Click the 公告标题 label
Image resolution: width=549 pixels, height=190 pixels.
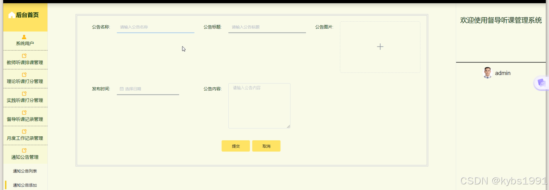(213, 27)
